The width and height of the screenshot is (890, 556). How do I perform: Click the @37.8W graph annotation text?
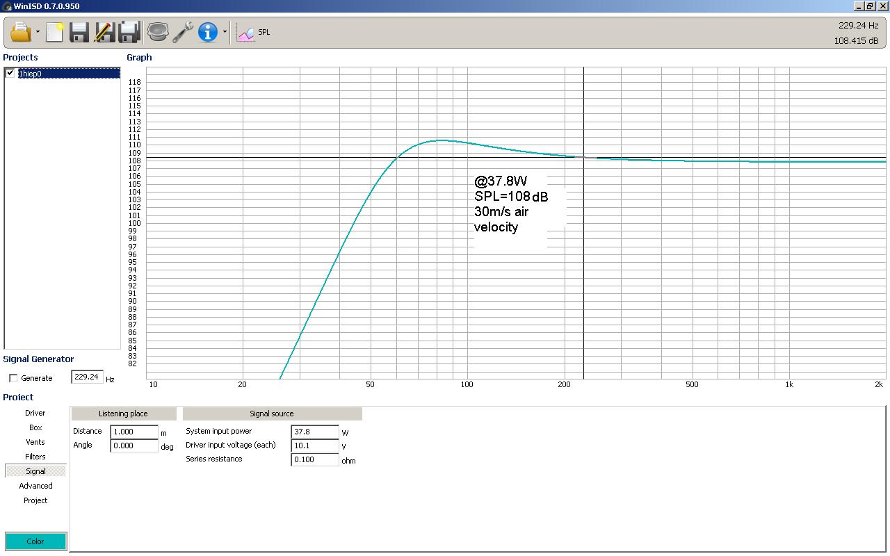pyautogui.click(x=501, y=181)
